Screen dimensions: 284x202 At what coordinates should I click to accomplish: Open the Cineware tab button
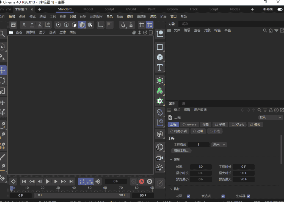click(189, 124)
